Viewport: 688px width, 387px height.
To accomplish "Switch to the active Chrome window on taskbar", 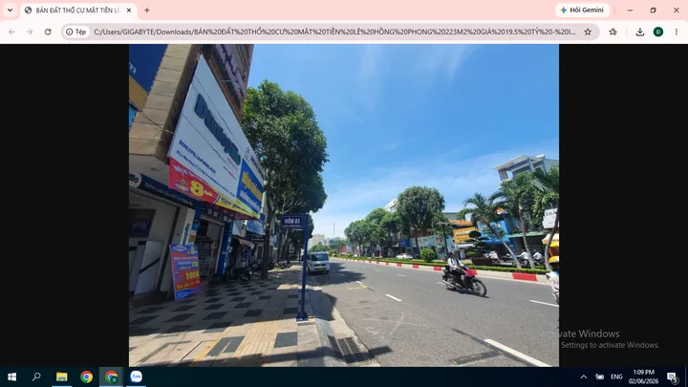I will coord(112,376).
